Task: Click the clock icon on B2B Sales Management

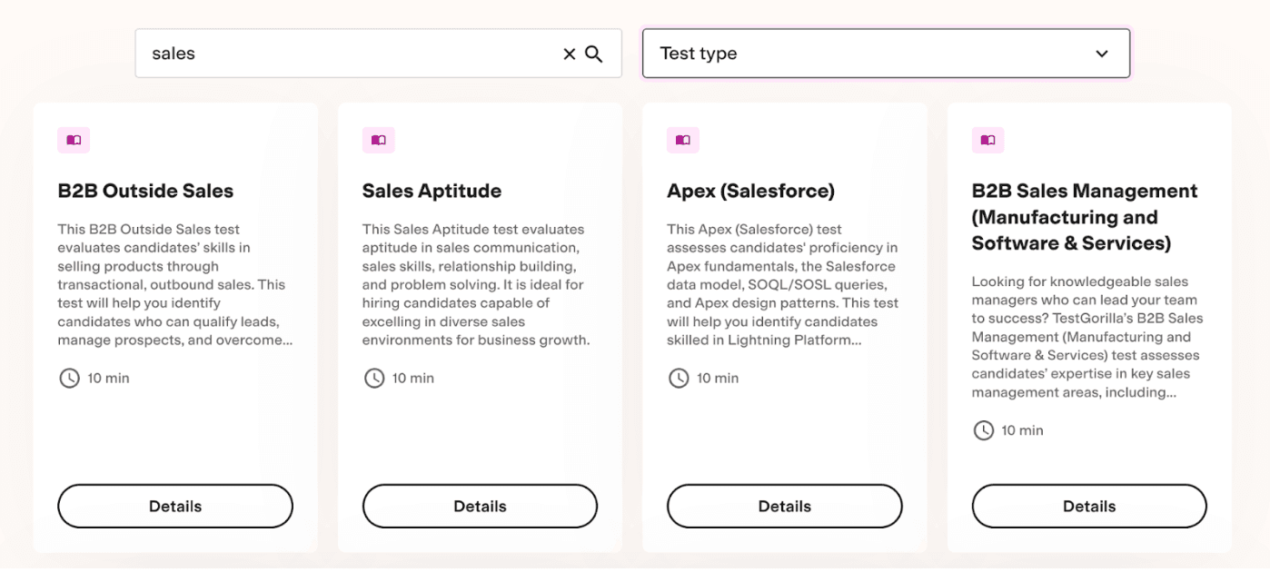Action: [x=984, y=430]
